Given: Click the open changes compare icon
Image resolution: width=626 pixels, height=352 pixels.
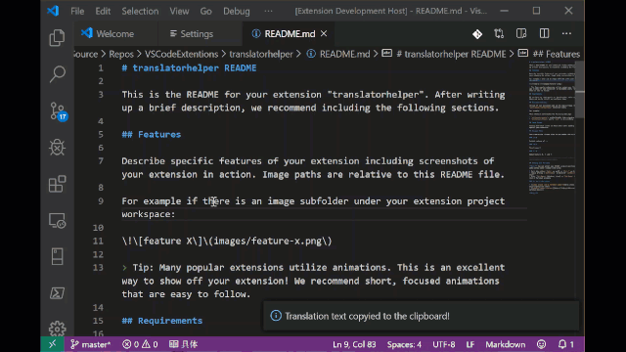Looking at the screenshot, I should click(x=499, y=33).
